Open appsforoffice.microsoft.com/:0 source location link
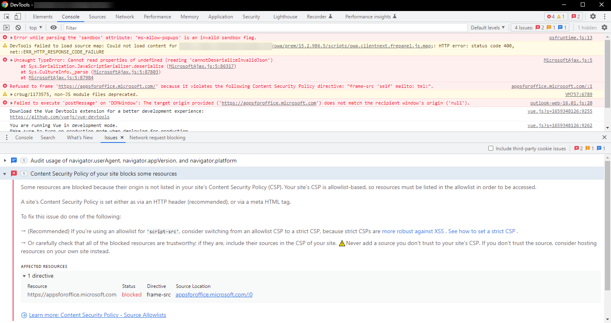This screenshot has width=611, height=323. (x=214, y=294)
